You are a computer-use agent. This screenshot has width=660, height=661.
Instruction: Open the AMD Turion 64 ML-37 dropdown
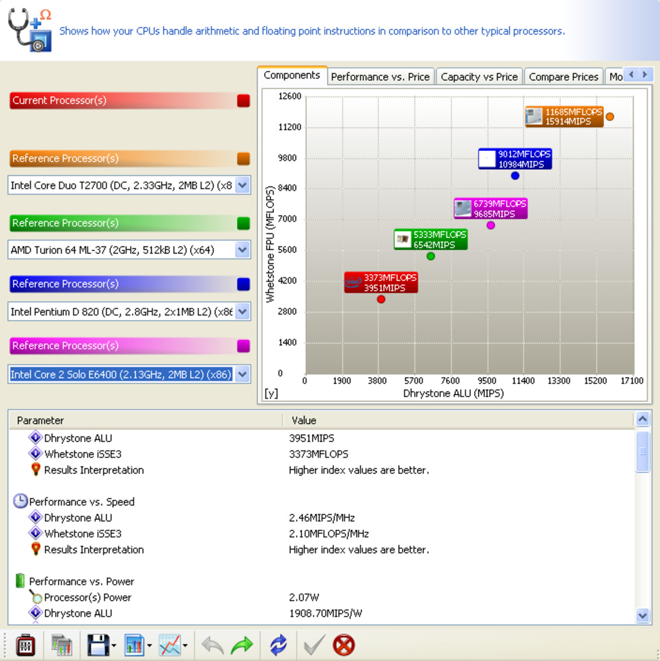(x=243, y=249)
